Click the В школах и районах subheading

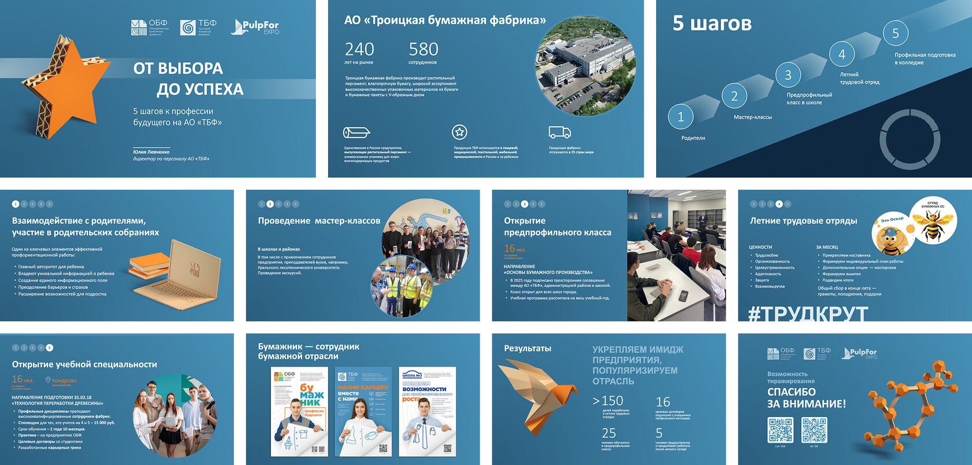pyautogui.click(x=279, y=249)
